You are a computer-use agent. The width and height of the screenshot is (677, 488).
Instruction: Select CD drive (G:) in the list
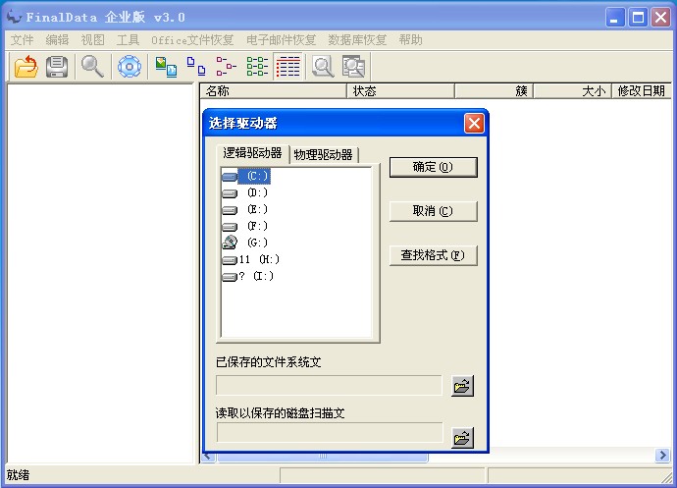coord(245,243)
